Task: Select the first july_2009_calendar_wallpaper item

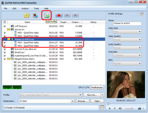Action: pos(32,62)
